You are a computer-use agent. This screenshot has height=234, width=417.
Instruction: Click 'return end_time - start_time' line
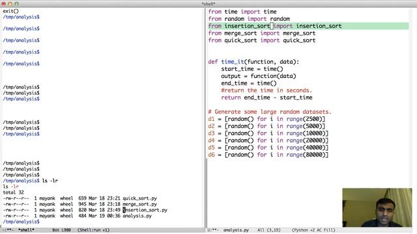coord(266,97)
